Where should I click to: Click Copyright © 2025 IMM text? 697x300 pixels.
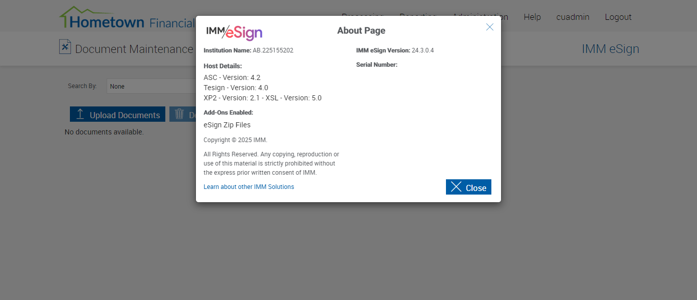click(x=235, y=140)
